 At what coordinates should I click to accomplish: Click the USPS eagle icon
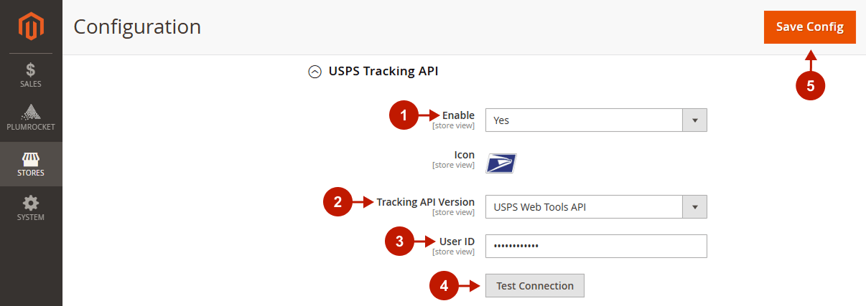point(501,163)
